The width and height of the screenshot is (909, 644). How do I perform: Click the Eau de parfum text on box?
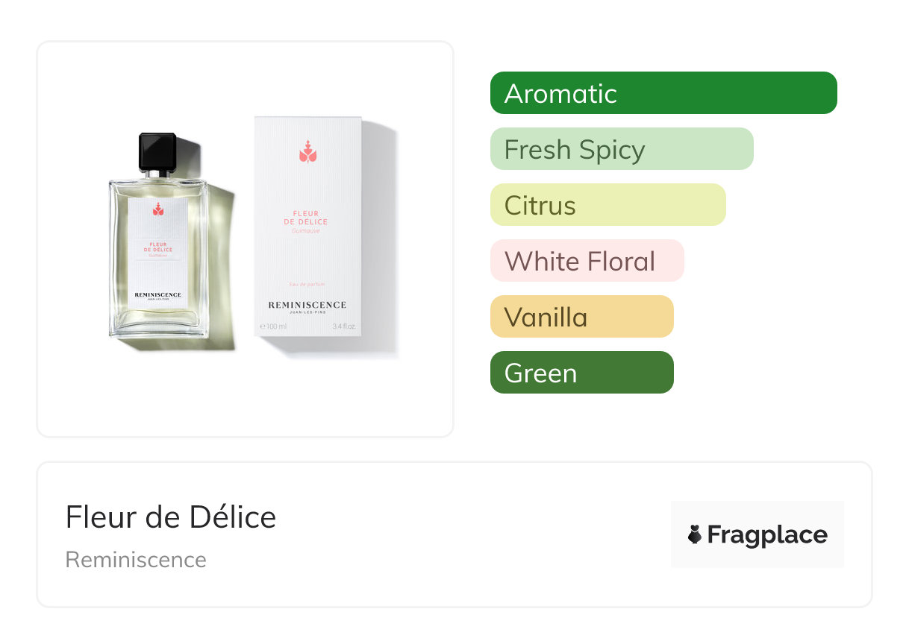[x=307, y=285]
